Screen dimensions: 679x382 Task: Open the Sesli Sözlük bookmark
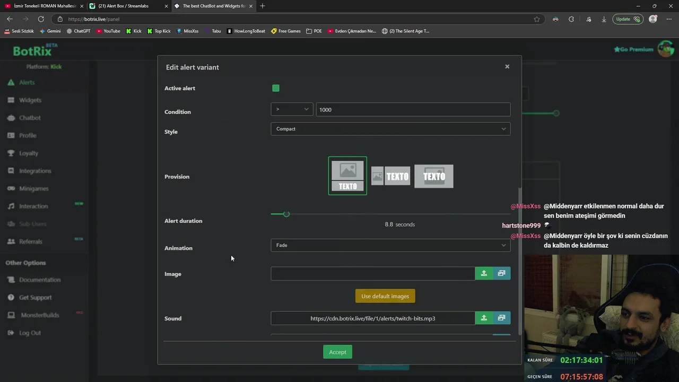(x=19, y=31)
